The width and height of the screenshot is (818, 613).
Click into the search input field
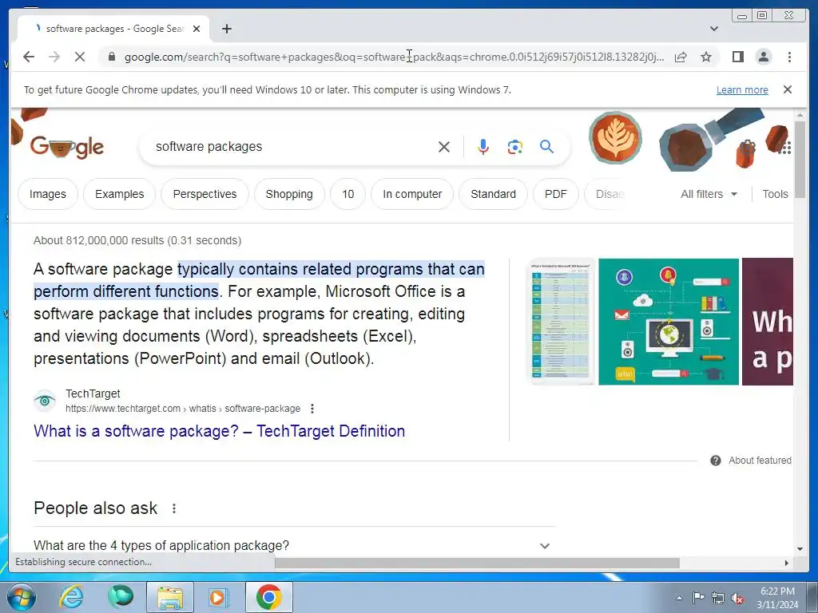tap(292, 147)
